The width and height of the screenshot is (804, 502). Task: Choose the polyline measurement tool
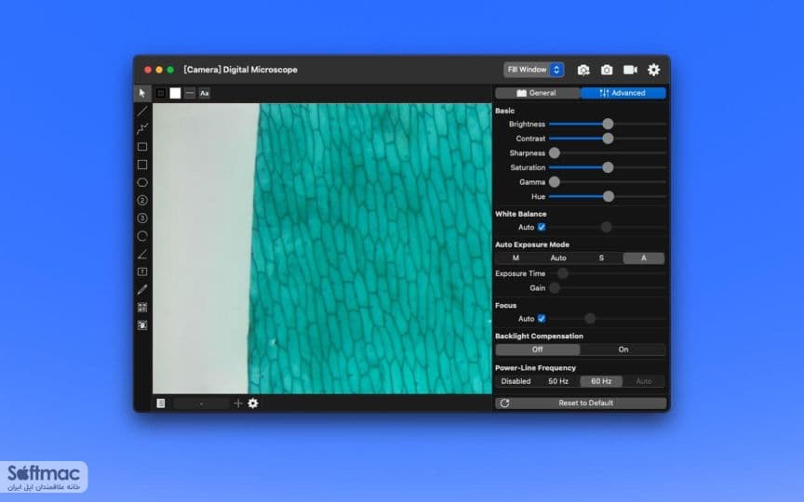tap(142, 128)
